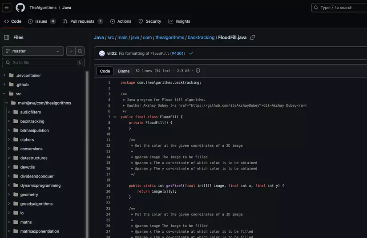Click the file tree search icon
This screenshot has height=238, width=367.
(x=80, y=51)
